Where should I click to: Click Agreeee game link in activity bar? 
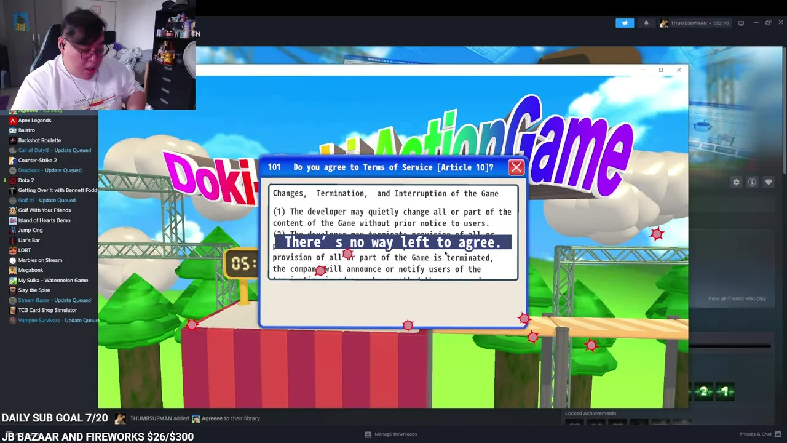[212, 418]
